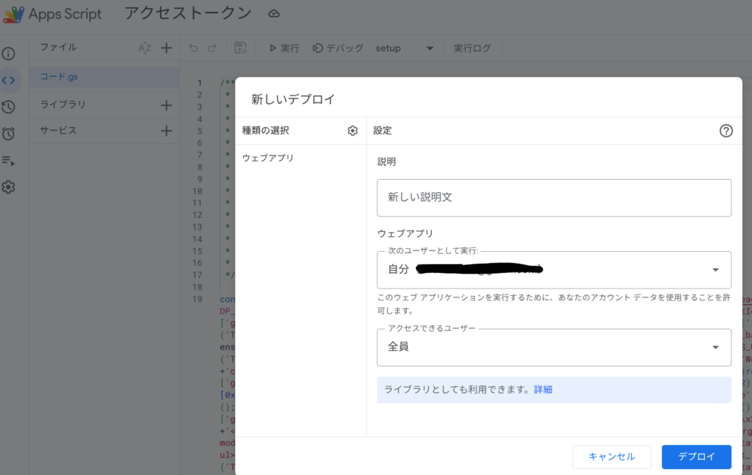Add a service with plus icon

pyautogui.click(x=166, y=131)
